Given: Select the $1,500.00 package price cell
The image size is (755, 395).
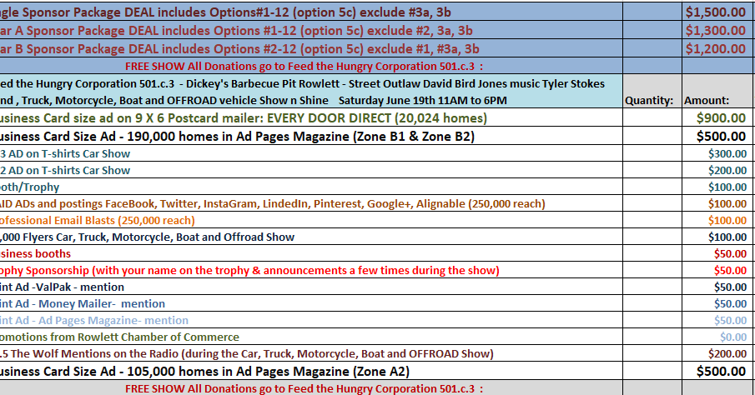Looking at the screenshot, I should pos(715,12).
